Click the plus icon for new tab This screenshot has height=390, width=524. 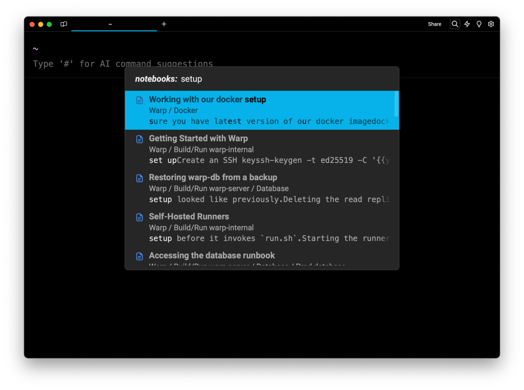pos(164,24)
